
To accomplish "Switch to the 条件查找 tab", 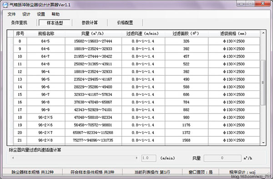I will (x=19, y=23).
